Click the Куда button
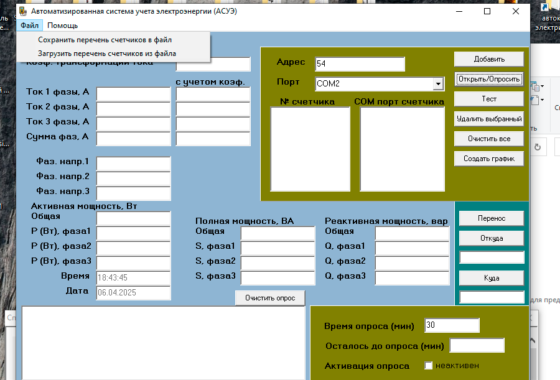560x380 pixels. (492, 278)
